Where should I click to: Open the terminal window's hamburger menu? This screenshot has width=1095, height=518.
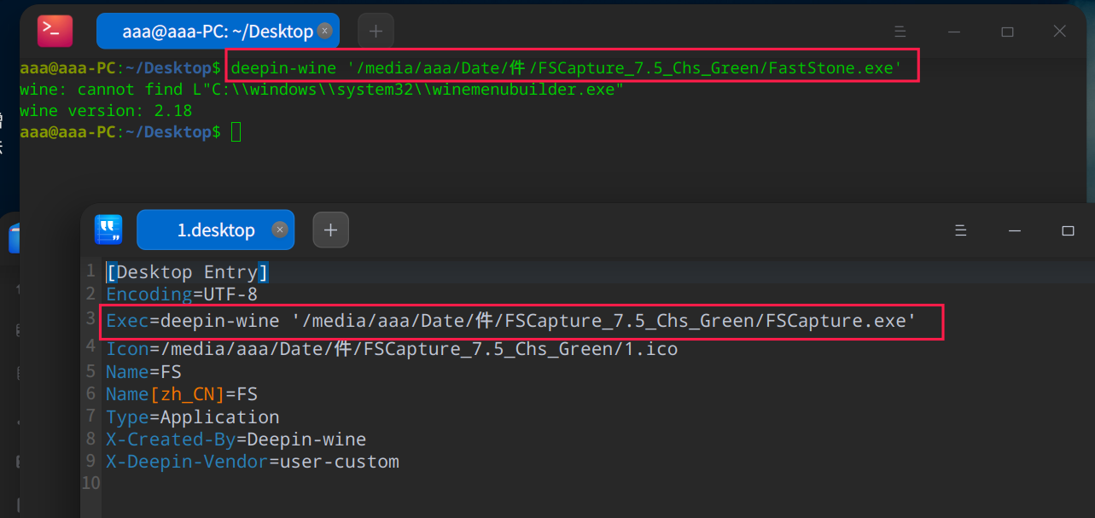click(x=900, y=32)
